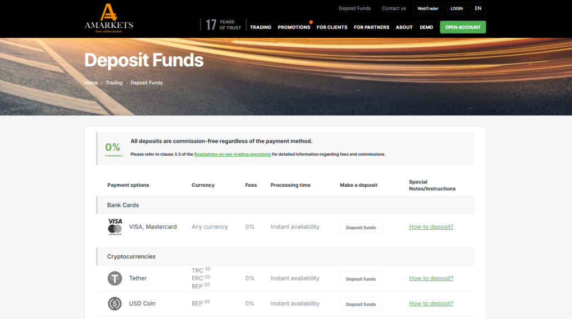Viewport: 572px width, 319px height.
Task: Click the Currency column header
Action: point(203,185)
